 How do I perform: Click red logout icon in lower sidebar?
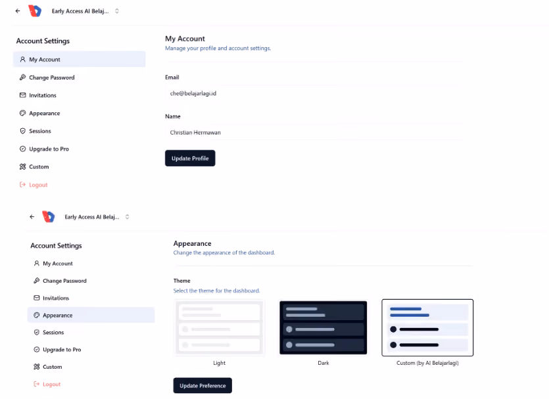[36, 384]
